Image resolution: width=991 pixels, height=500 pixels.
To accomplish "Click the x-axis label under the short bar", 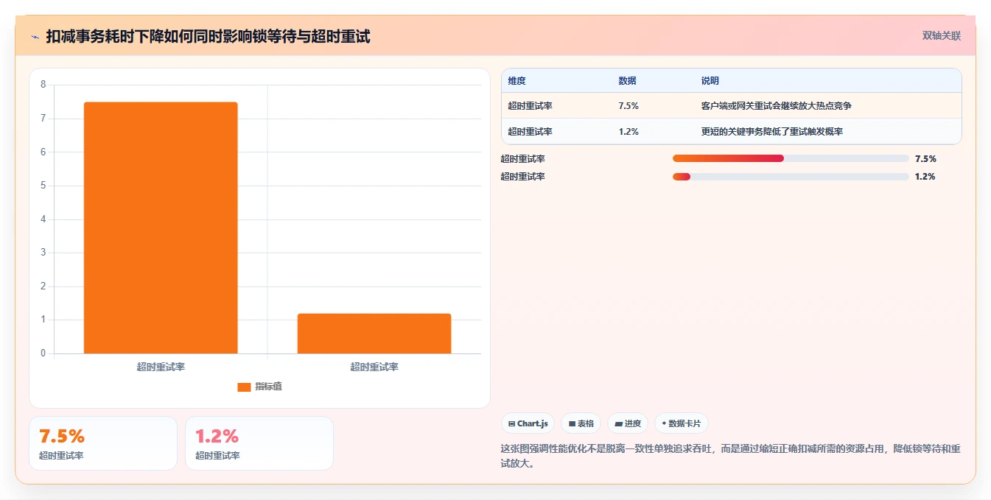I will (374, 367).
